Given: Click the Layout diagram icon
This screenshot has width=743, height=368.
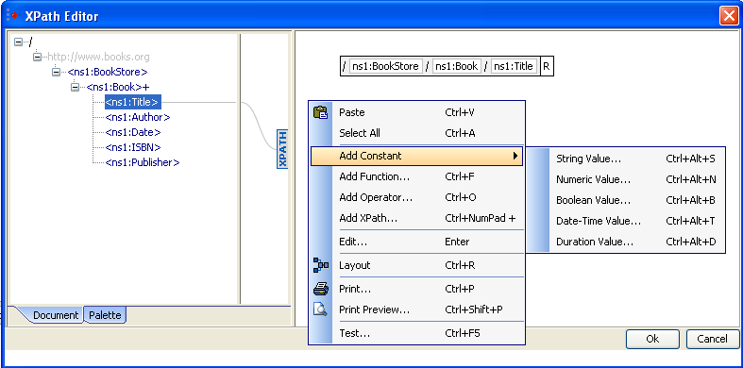Looking at the screenshot, I should 321,265.
